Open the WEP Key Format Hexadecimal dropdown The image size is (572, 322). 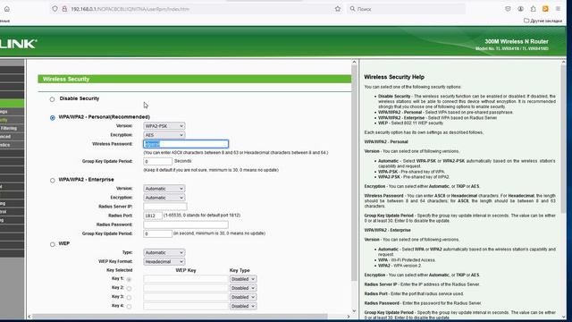[x=164, y=262]
